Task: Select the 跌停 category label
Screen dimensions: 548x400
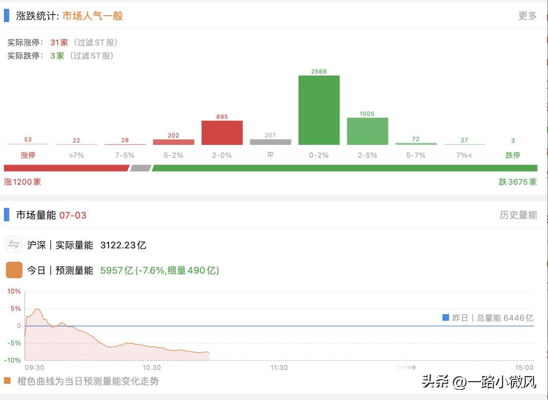Action: (512, 155)
